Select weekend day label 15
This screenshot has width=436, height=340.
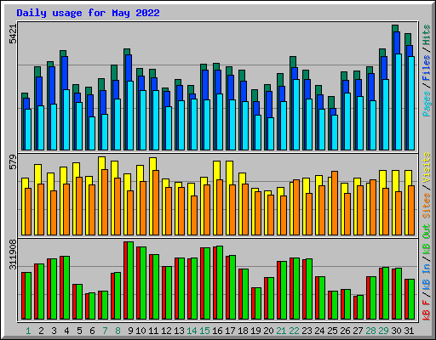tap(204, 331)
